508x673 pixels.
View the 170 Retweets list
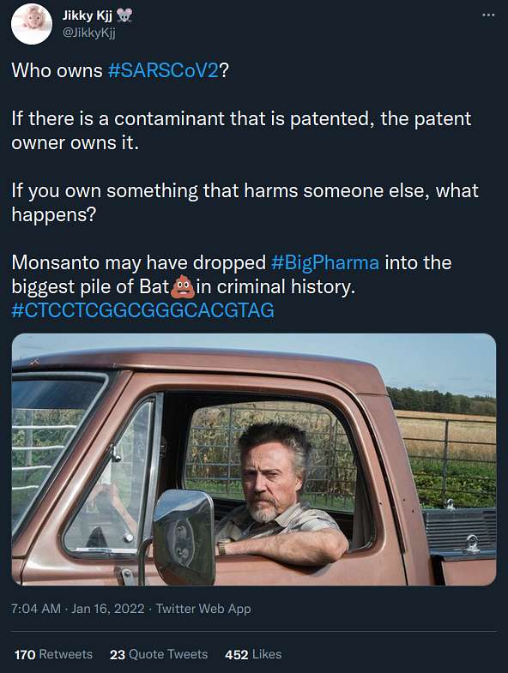[x=53, y=654]
